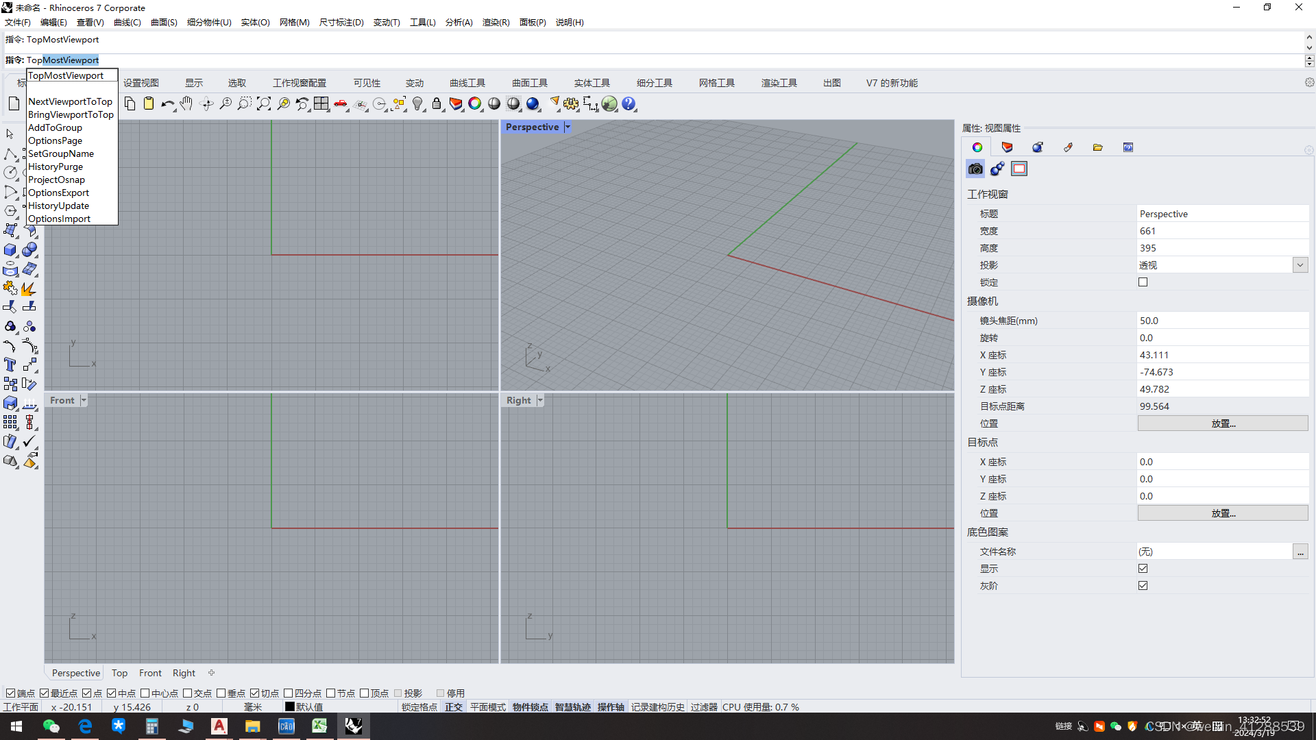This screenshot has height=740, width=1316.
Task: Click the Zoom Extents magnifier icon
Action: pyautogui.click(x=264, y=103)
